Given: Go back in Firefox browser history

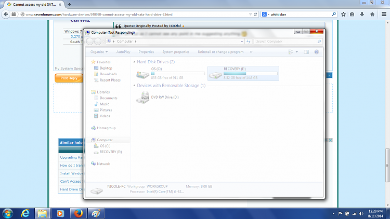Looking at the screenshot, I should pyautogui.click(x=6, y=15).
